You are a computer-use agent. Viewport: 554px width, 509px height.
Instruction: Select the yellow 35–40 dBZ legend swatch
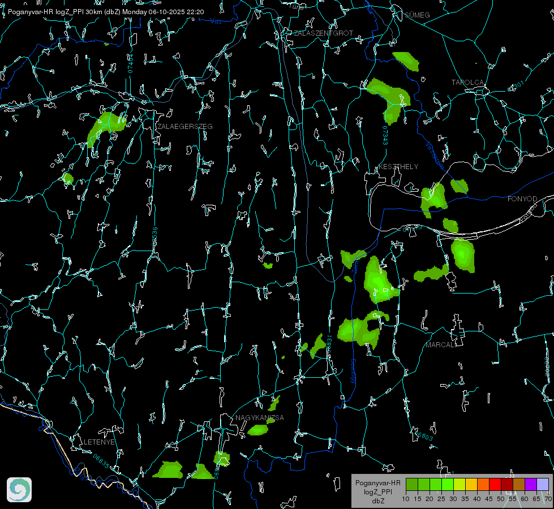click(x=471, y=484)
